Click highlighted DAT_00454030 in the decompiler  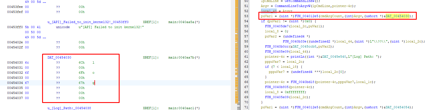tap(398, 16)
